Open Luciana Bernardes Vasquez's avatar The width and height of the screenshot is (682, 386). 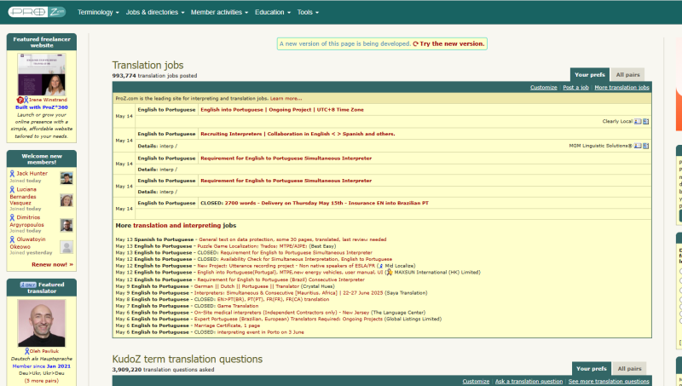[x=66, y=200]
